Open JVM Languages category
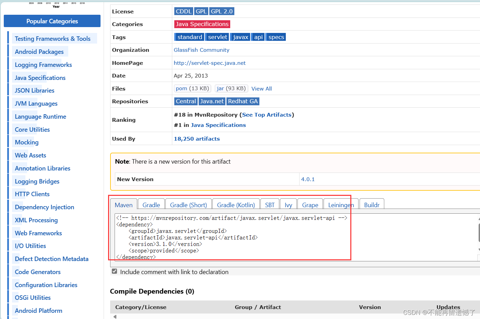 [36, 103]
